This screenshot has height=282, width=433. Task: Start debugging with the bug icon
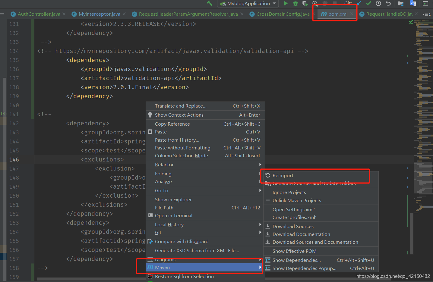296,3
